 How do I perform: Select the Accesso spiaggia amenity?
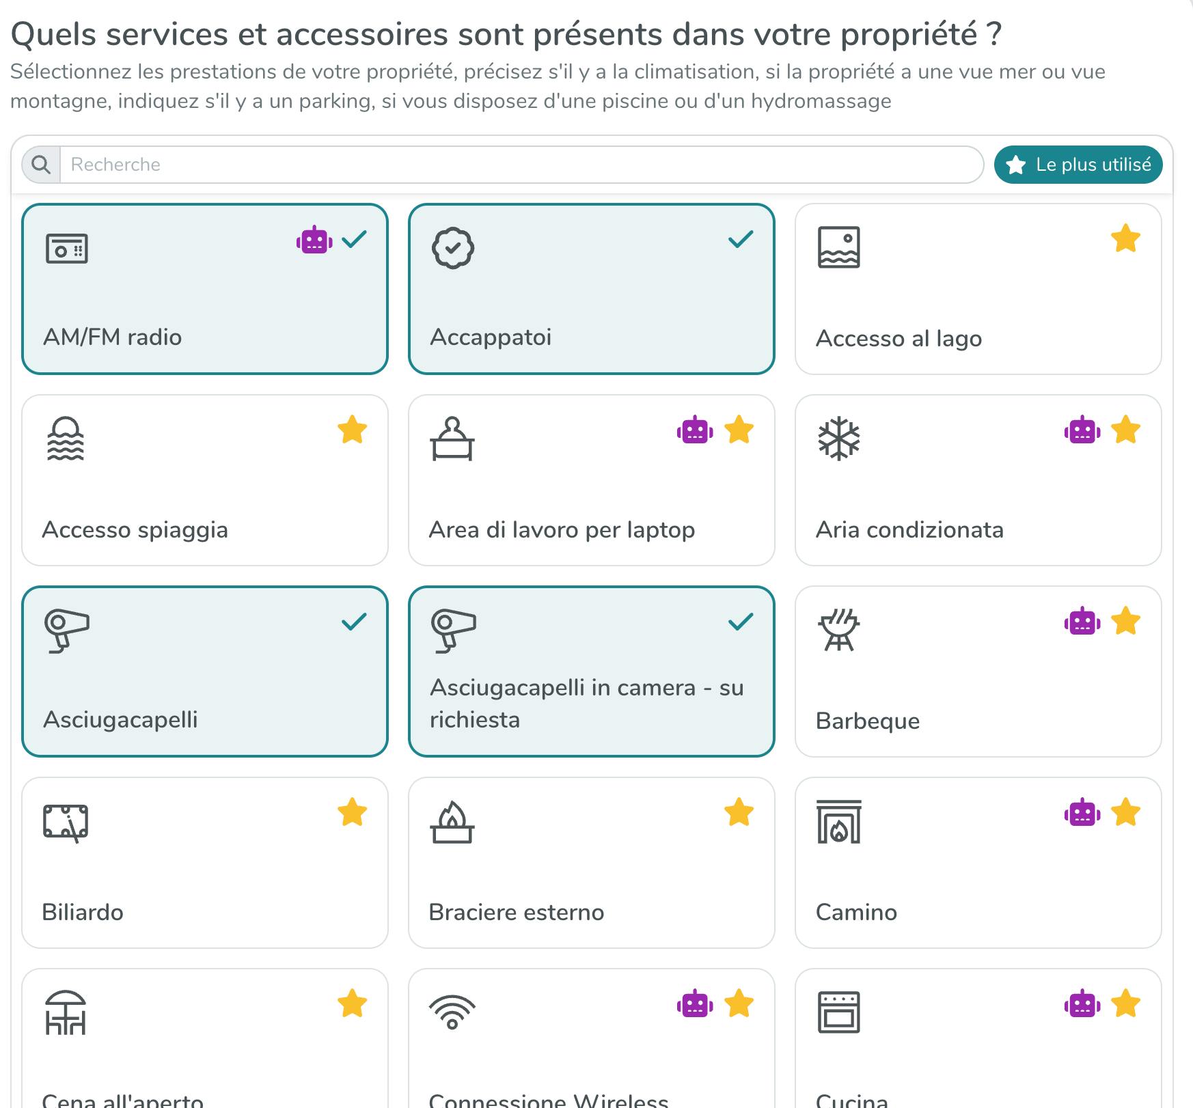tap(204, 480)
